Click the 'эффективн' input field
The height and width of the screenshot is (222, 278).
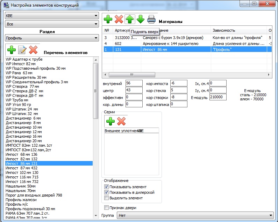(134, 97)
